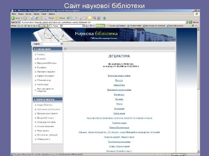This screenshot has height=156, width=209.
Task: Open the Інформатика literature link
Action: coord(119,85)
